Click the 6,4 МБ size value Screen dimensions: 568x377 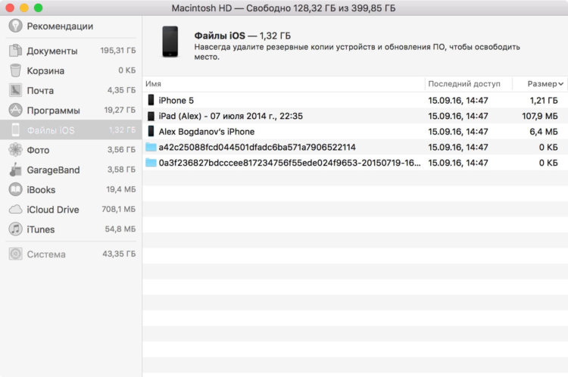544,132
